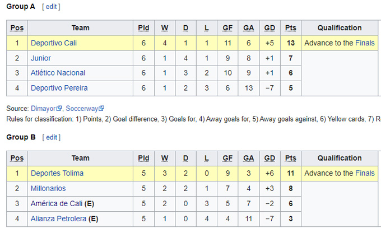381x228 pixels.
Task: Click the Pos header in Group B table
Action: (x=17, y=159)
